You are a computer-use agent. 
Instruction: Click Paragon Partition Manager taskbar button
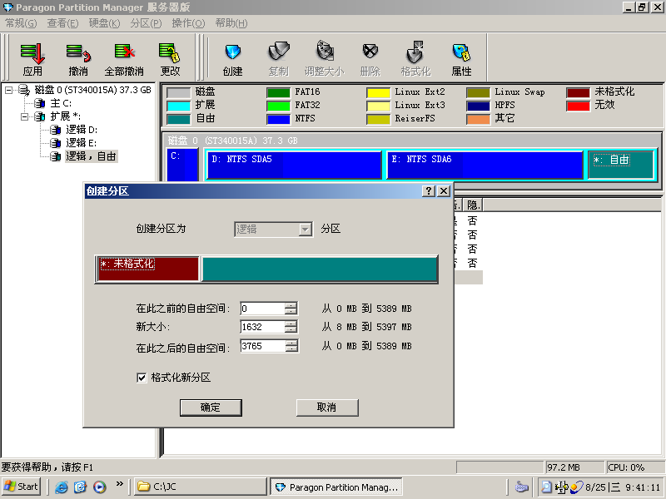336,487
